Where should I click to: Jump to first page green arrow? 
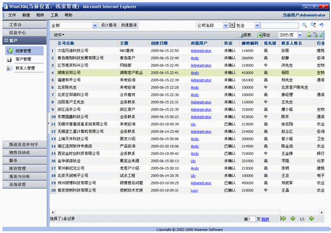coord(283,219)
